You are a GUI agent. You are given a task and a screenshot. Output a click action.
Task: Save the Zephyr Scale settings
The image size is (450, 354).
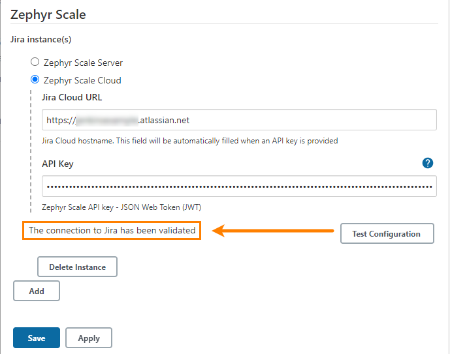(37, 338)
